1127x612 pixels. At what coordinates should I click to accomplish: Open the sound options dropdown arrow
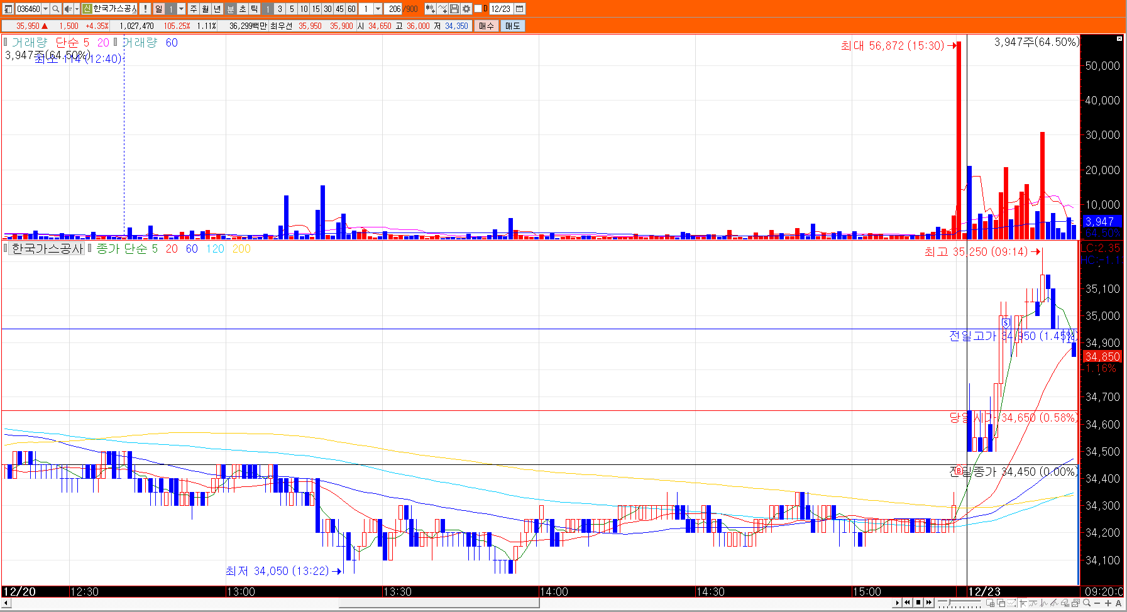pos(77,9)
